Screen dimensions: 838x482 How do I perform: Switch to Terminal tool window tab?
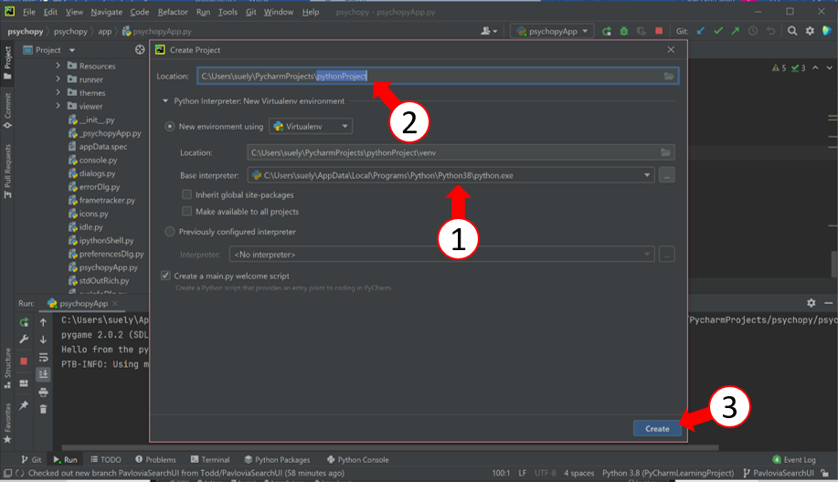pos(210,459)
